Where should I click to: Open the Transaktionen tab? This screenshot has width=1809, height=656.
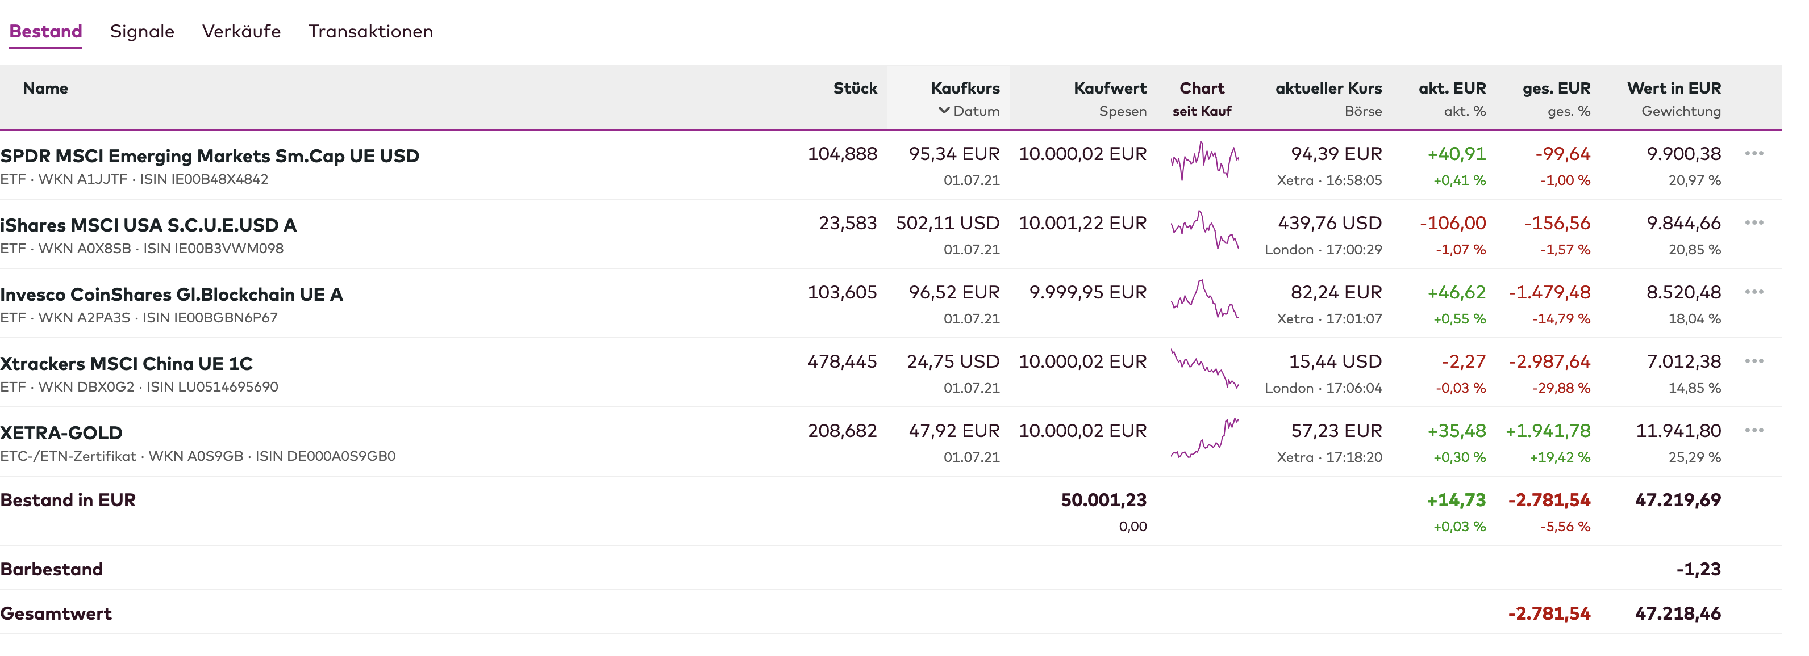click(x=370, y=32)
